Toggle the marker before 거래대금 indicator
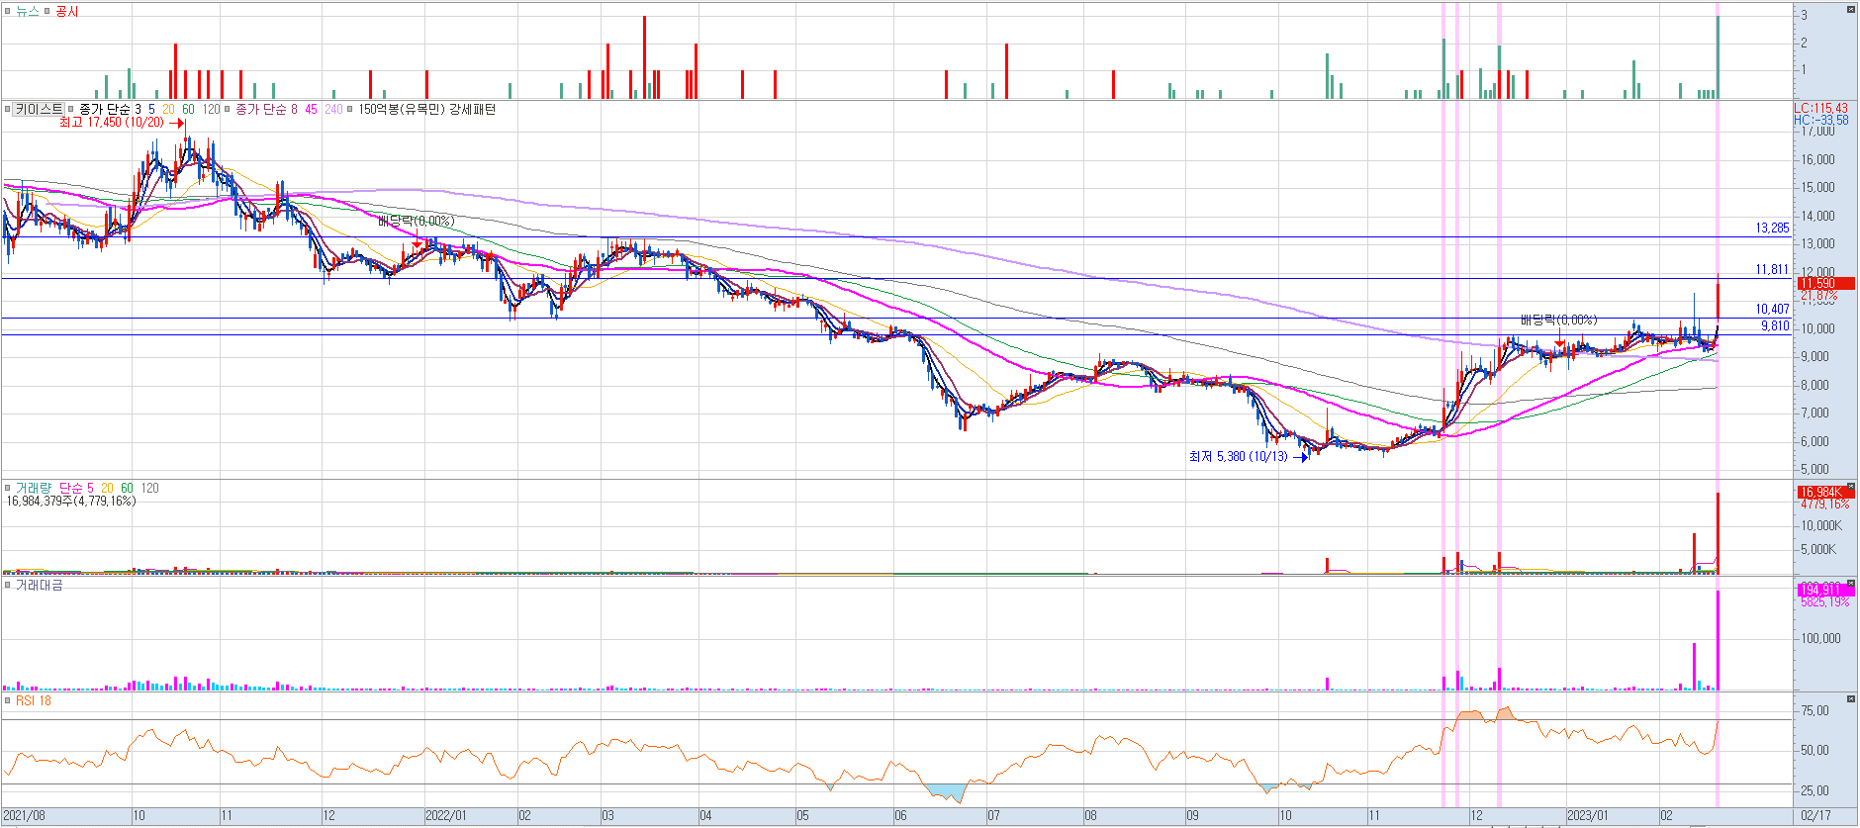The image size is (1860, 828). coord(8,586)
